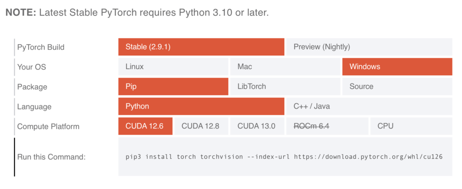Select the LibTorch package option
Viewport: 462px width, 189px height.
285,86
